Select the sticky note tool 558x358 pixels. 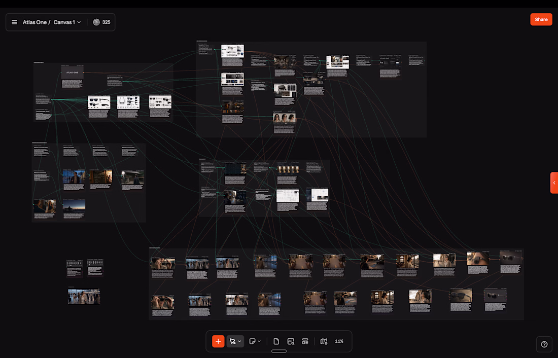pos(252,341)
